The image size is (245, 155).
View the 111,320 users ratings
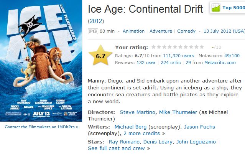click(178, 56)
